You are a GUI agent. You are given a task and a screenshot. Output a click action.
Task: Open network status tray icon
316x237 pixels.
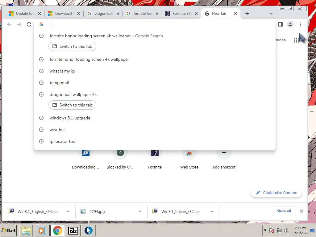pyautogui.click(x=279, y=230)
